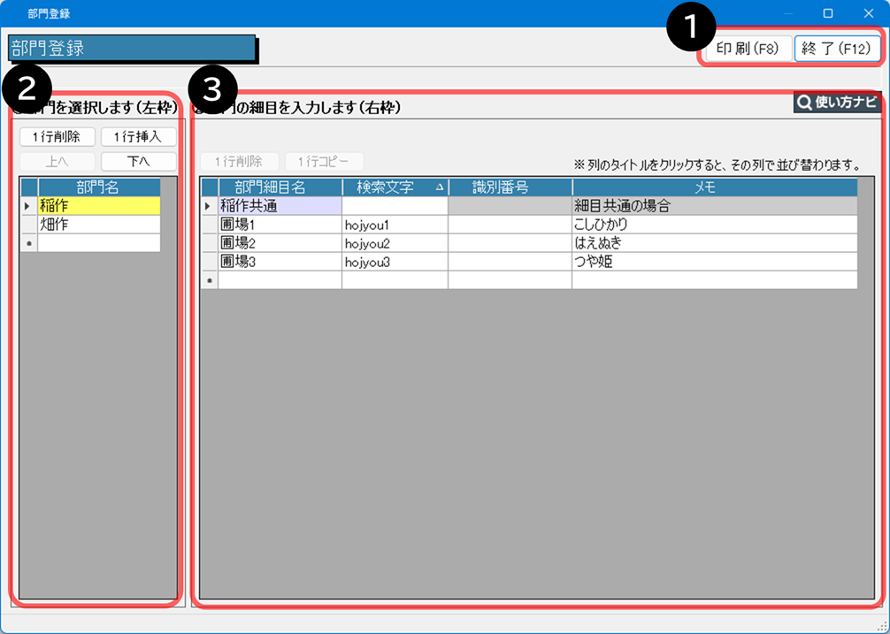This screenshot has height=634, width=890.
Task: Click the 部門名 column header
Action: pyautogui.click(x=98, y=187)
